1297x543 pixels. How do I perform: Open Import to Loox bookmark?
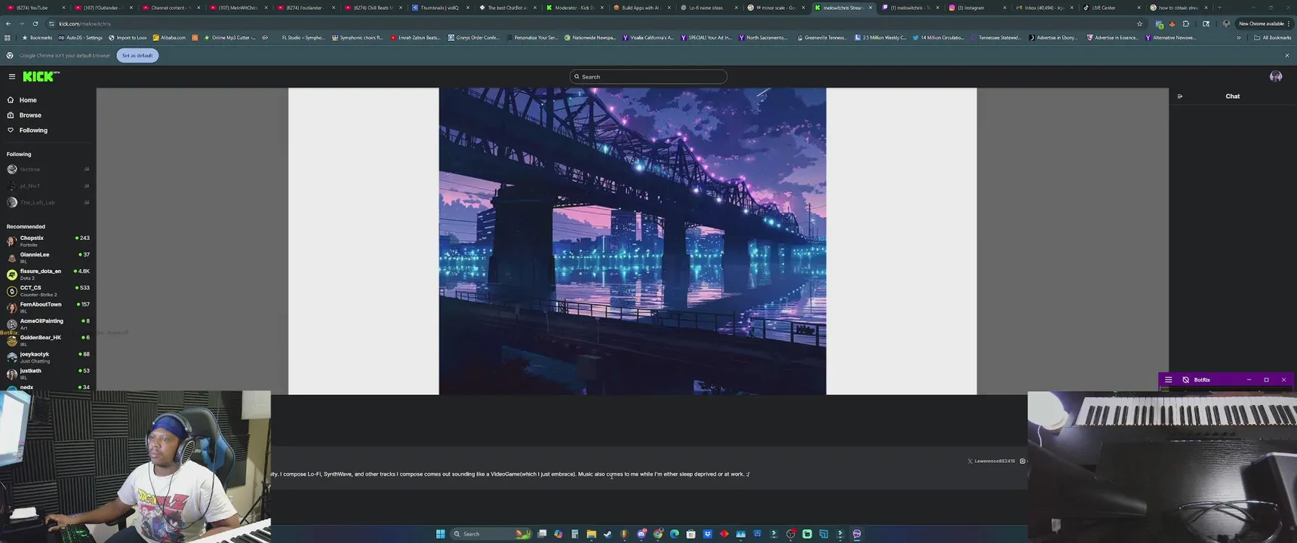(128, 38)
